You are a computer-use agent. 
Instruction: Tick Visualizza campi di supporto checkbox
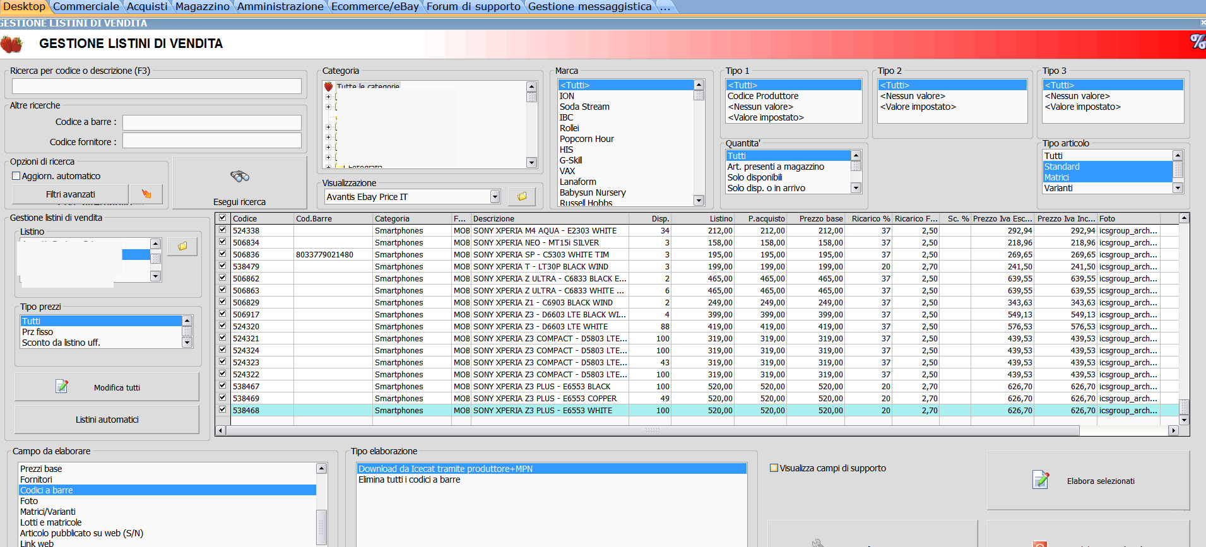(774, 468)
